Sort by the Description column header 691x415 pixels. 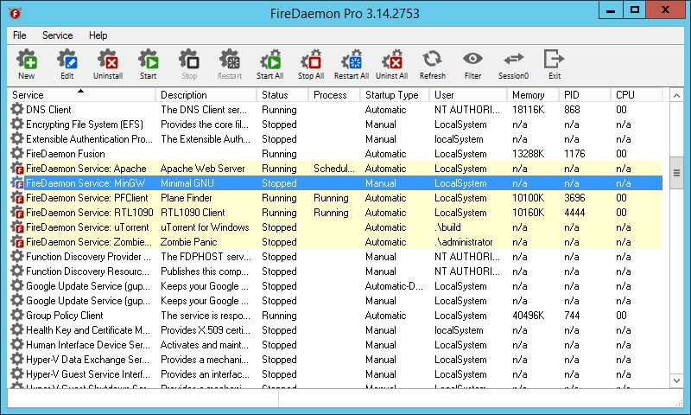click(x=206, y=95)
